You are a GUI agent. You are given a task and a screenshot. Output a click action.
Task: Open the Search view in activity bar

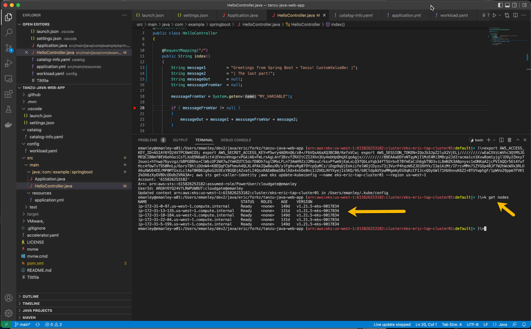pyautogui.click(x=9, y=32)
